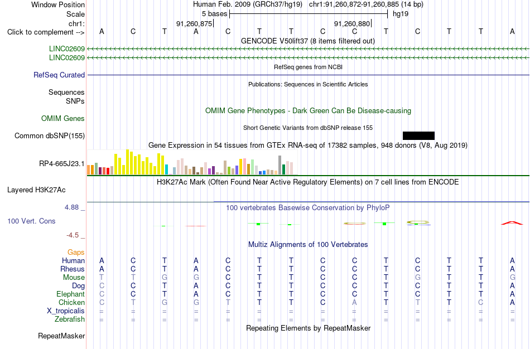The height and width of the screenshot is (349, 530).
Task: Click the -4.5 lower PhyloP scale value
Action: (73, 235)
